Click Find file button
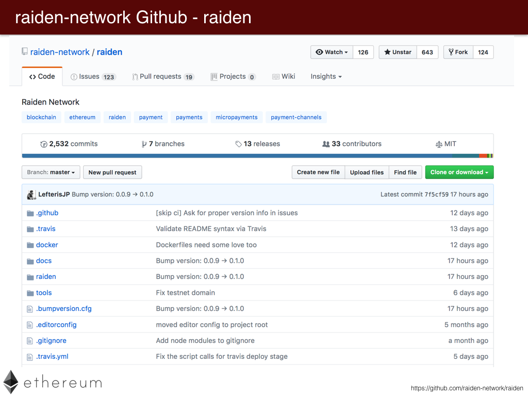528x396 pixels. [x=405, y=172]
